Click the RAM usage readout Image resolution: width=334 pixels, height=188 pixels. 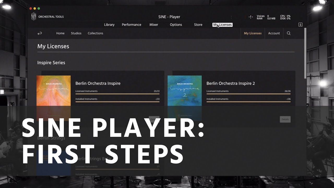click(266, 19)
